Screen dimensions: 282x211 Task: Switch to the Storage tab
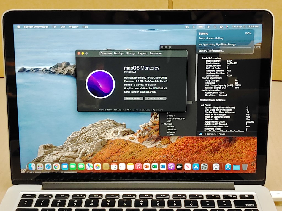point(131,54)
